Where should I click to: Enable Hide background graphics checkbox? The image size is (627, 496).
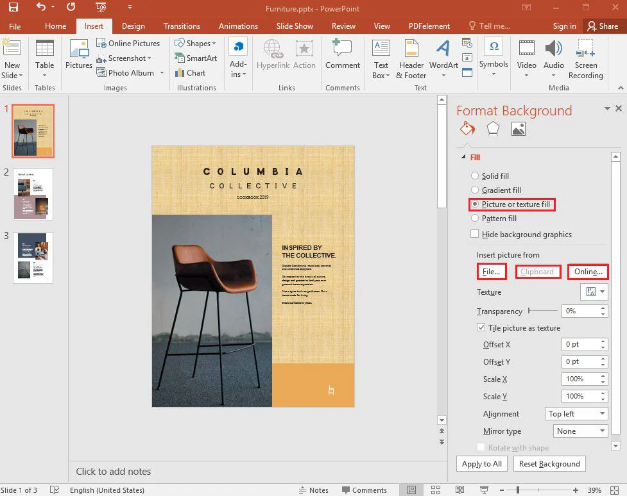[x=475, y=234]
